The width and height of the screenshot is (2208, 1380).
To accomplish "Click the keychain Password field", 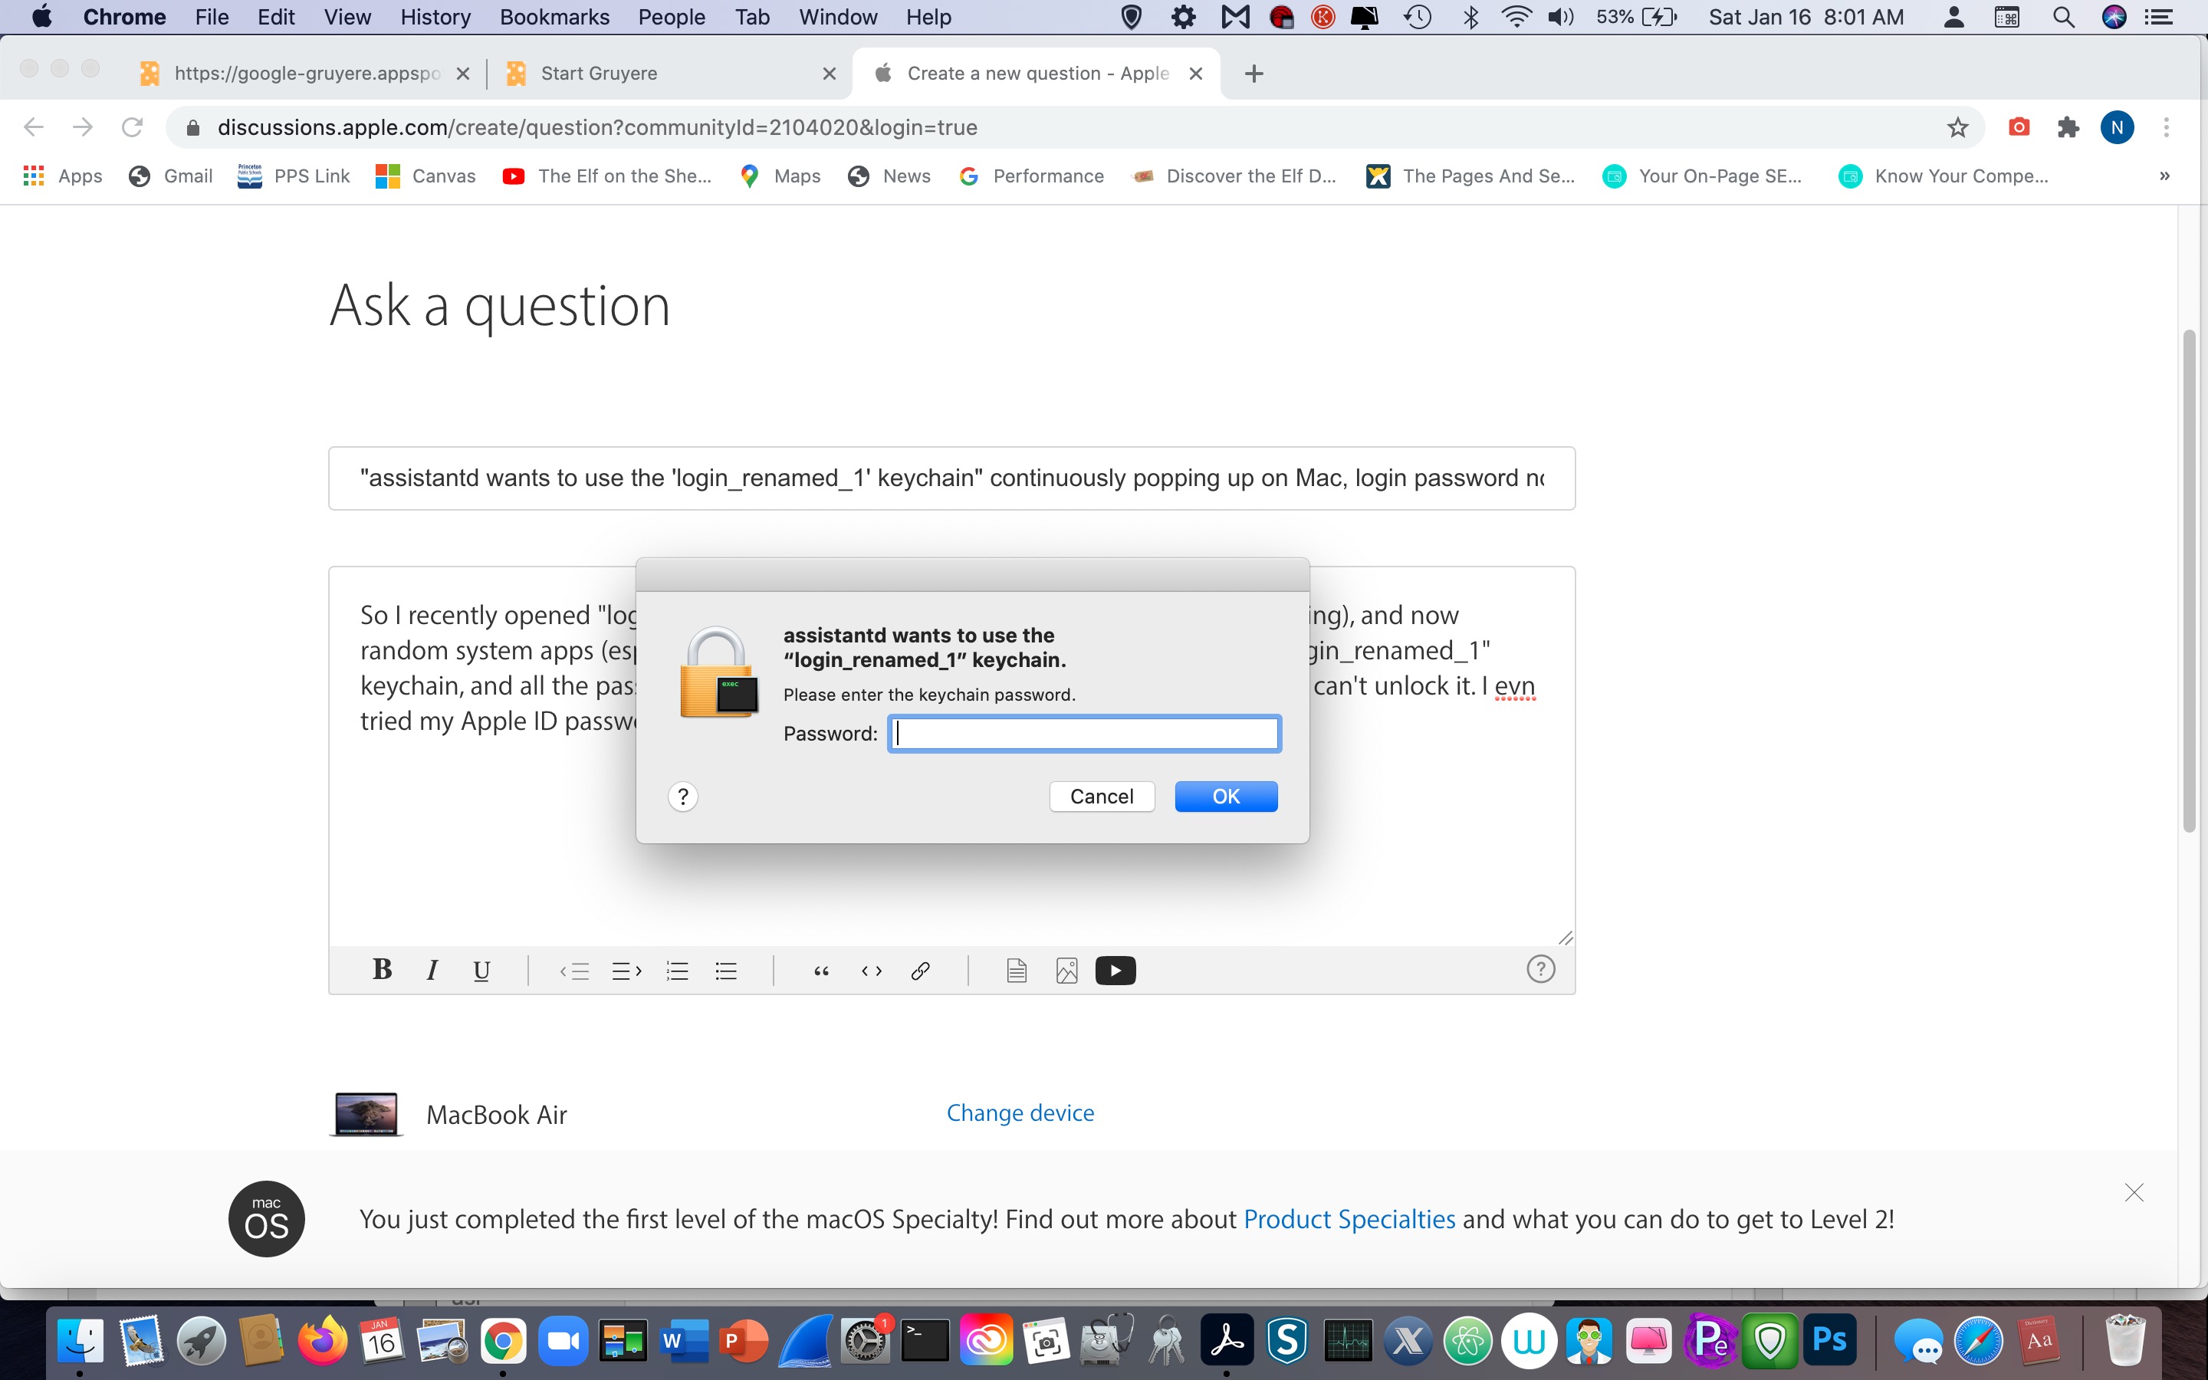I will pyautogui.click(x=1084, y=734).
